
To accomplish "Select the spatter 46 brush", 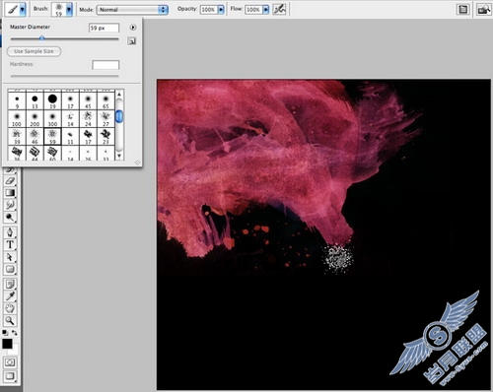I will (x=35, y=136).
